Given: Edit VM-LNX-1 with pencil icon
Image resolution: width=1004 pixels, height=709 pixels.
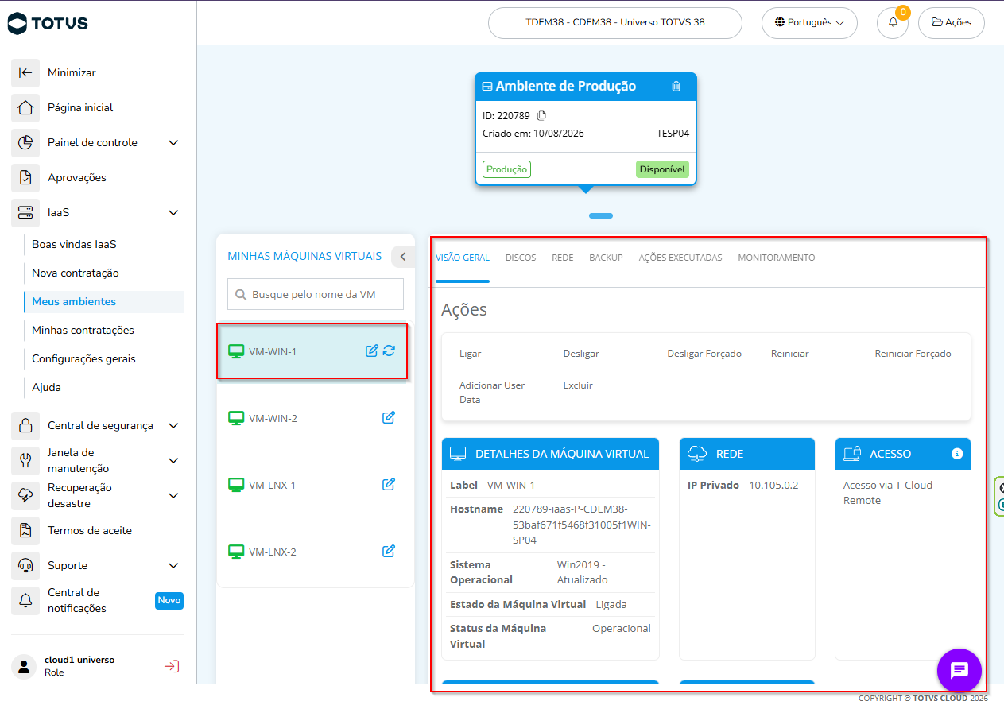Looking at the screenshot, I should 389,484.
